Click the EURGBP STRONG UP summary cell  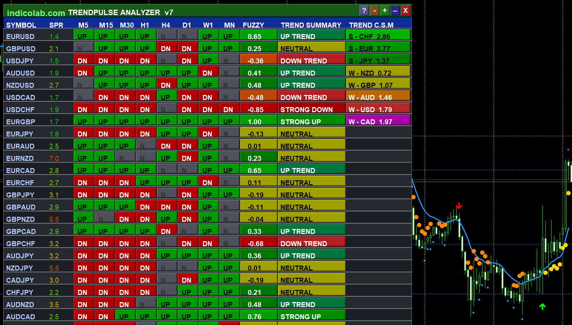tap(311, 120)
